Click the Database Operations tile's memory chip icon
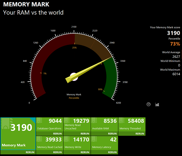The image size is (182, 156). [x=39, y=120]
